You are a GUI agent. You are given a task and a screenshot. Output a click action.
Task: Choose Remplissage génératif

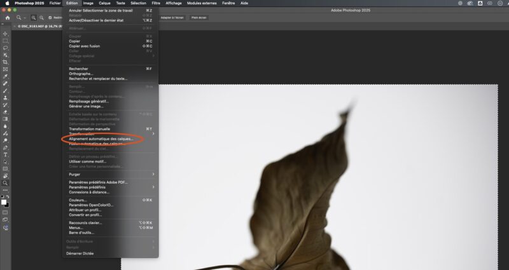point(110,102)
